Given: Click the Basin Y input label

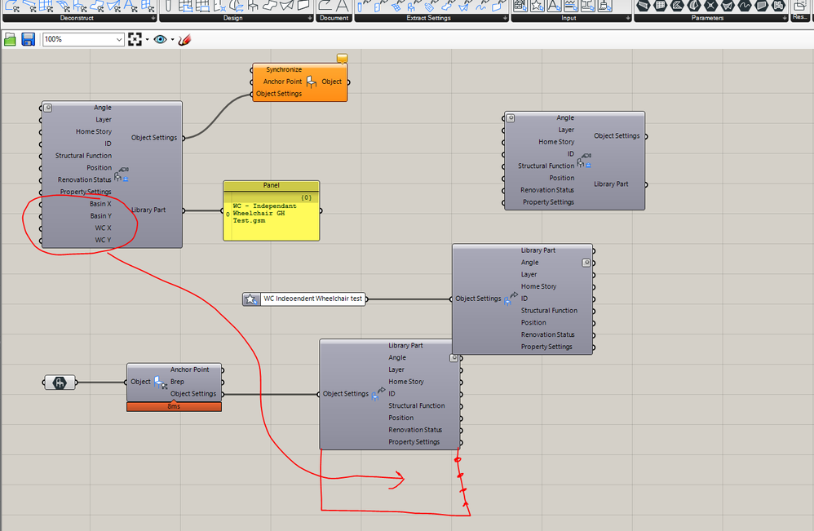Looking at the screenshot, I should 100,216.
